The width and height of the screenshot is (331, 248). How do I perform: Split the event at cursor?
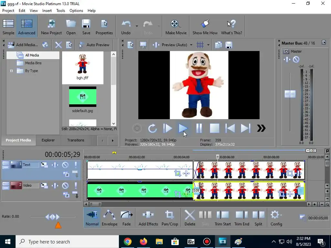258,218
